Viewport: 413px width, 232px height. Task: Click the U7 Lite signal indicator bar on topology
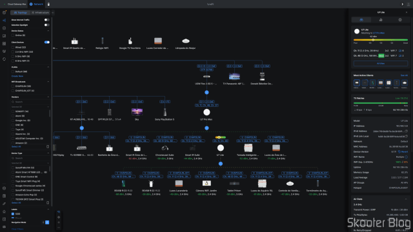(x=221, y=137)
